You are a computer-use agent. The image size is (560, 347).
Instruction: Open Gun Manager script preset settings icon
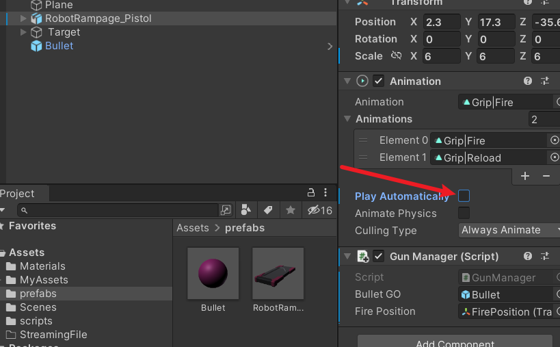[x=545, y=256]
